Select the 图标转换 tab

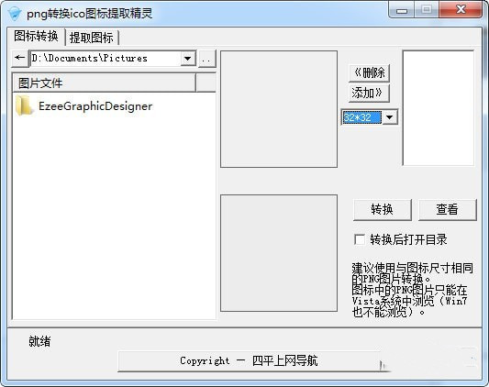[36, 36]
